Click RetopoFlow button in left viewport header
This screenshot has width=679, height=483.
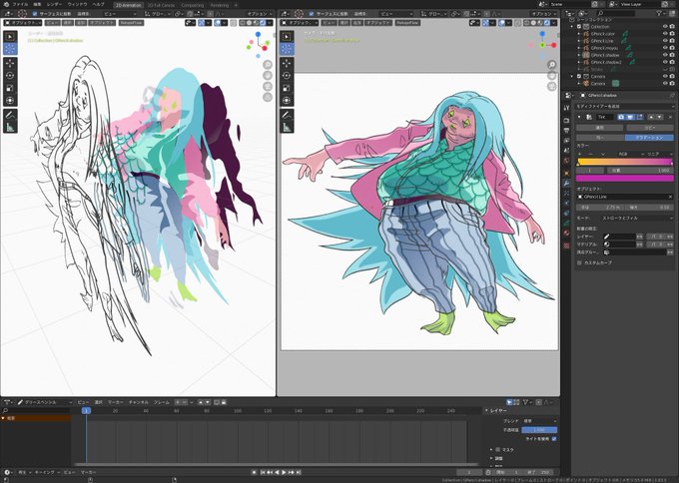tap(131, 23)
